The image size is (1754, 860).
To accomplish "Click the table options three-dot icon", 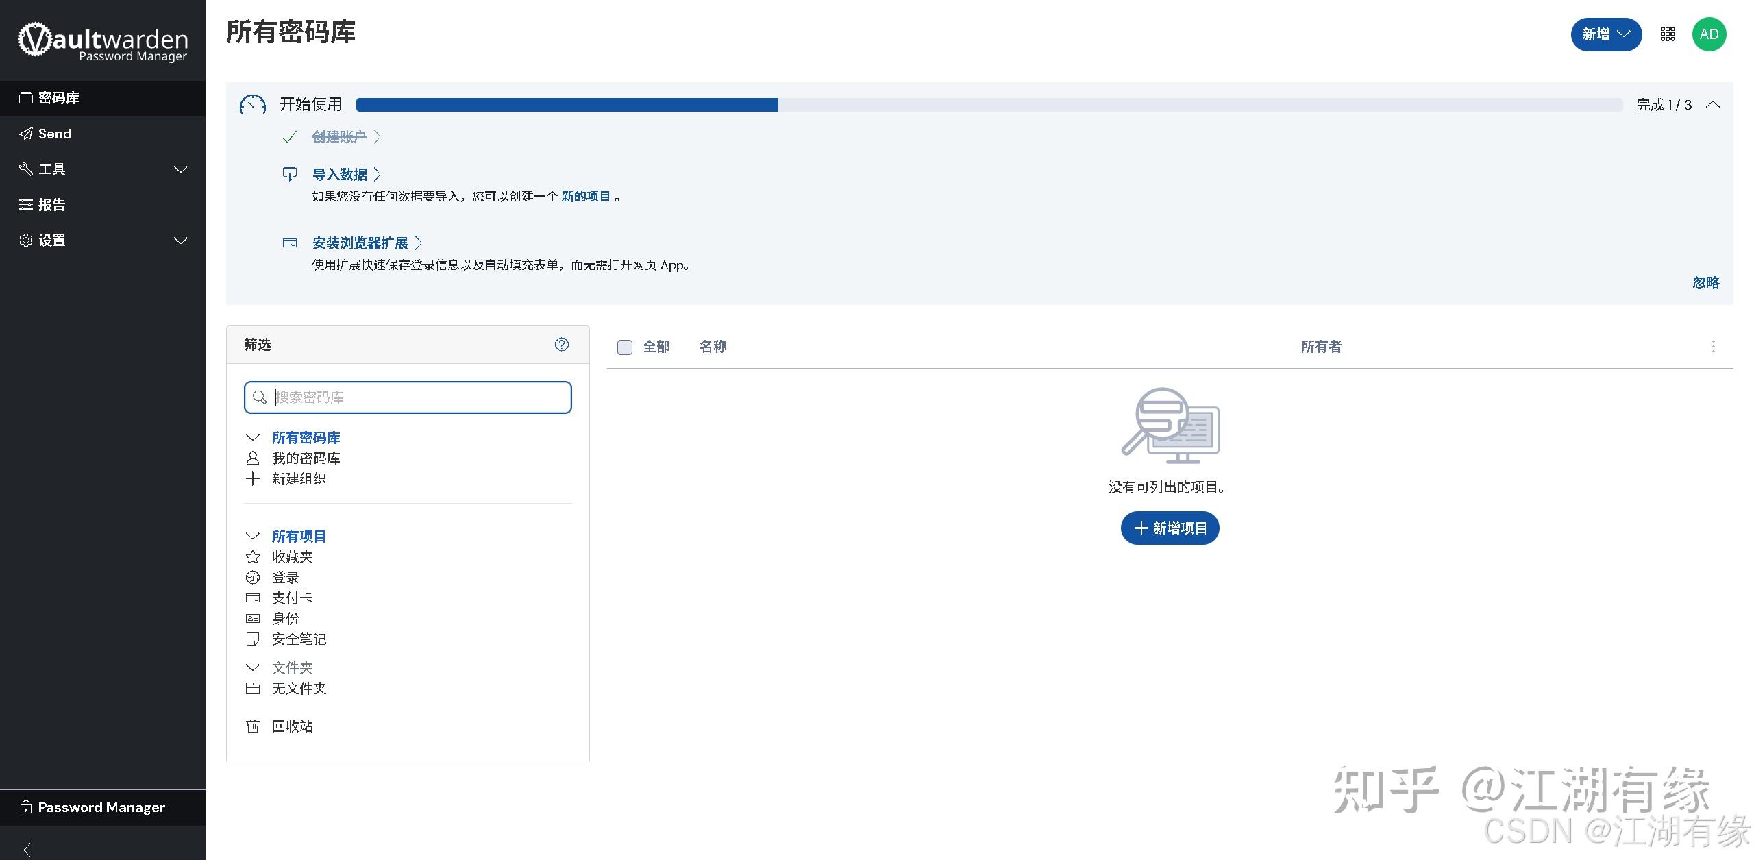I will (1713, 347).
